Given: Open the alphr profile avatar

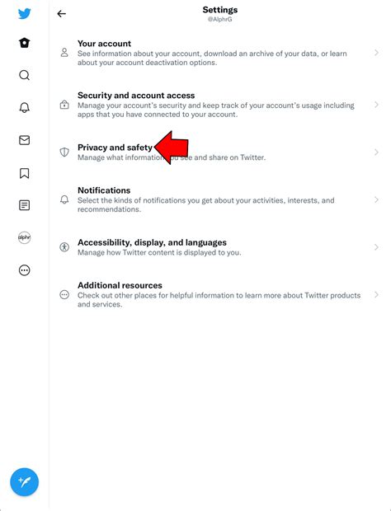Looking at the screenshot, I should [x=25, y=237].
